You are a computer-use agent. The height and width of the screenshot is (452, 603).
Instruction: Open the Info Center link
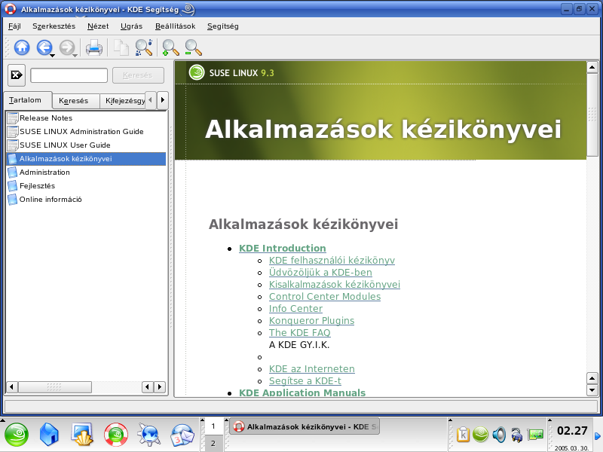coord(295,309)
